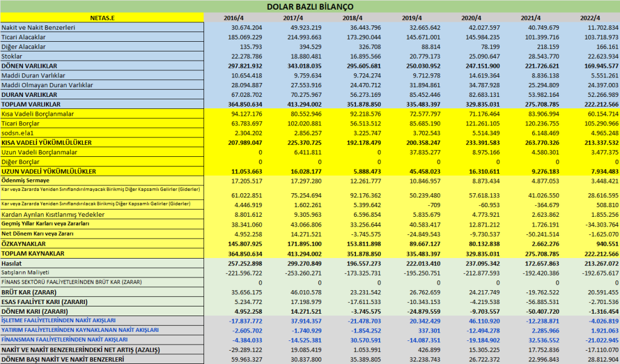
Task: Click the Diğer Alacaklar row label
Action: pyautogui.click(x=24, y=47)
